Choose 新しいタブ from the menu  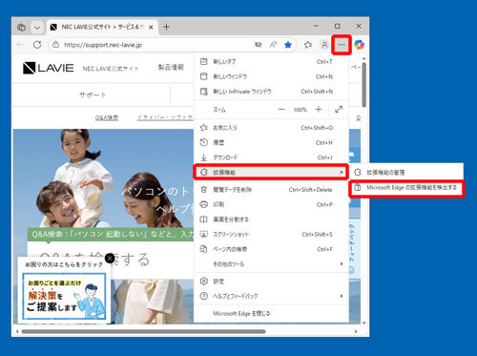271,62
